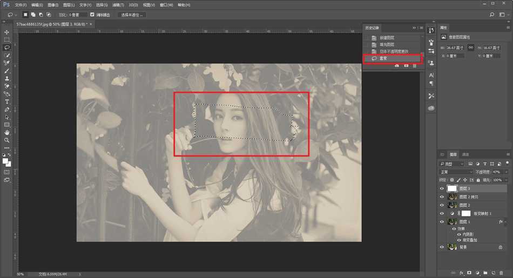Pick the Brush tool in toolbar
The height and width of the screenshot is (278, 513).
(7, 71)
